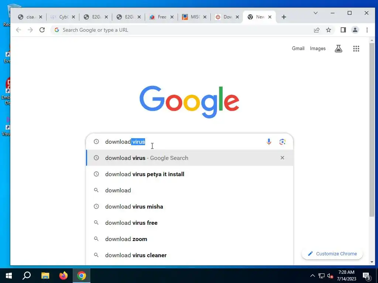Click the taskbar clock showing 7:28 AM
Image resolution: width=378 pixels, height=283 pixels.
pos(346,276)
